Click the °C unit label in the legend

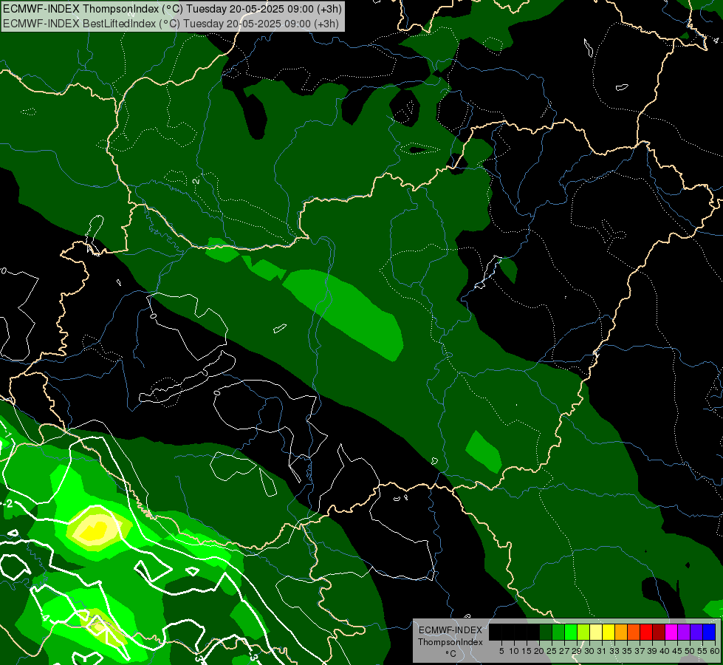click(450, 653)
